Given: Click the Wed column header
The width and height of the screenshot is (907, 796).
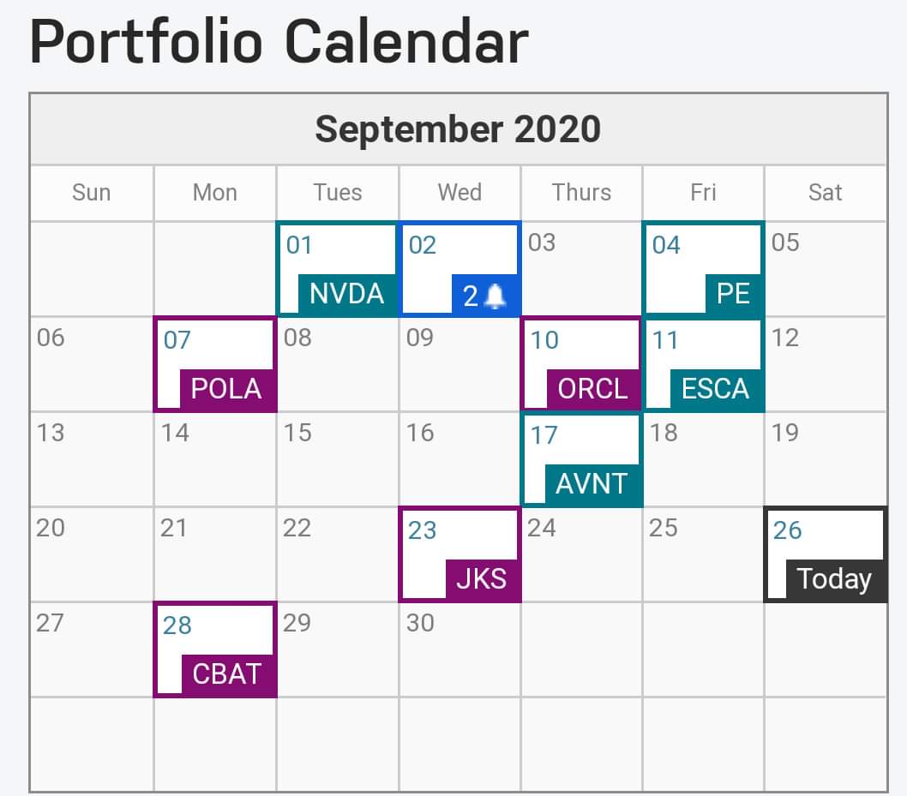Looking at the screenshot, I should pos(460,193).
